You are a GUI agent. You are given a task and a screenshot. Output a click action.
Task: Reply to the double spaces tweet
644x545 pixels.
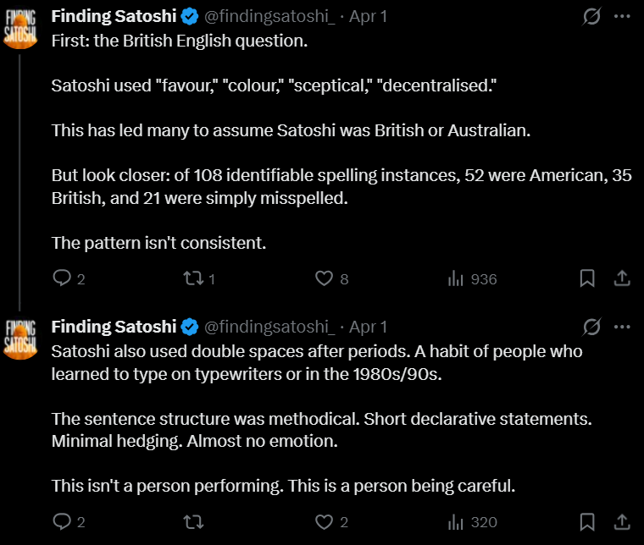[x=62, y=522]
